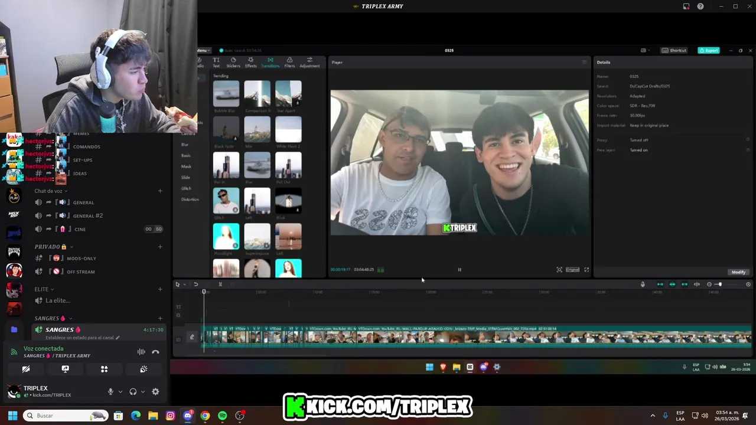
Task: Collapse the ELITE category
Action: click(x=44, y=289)
